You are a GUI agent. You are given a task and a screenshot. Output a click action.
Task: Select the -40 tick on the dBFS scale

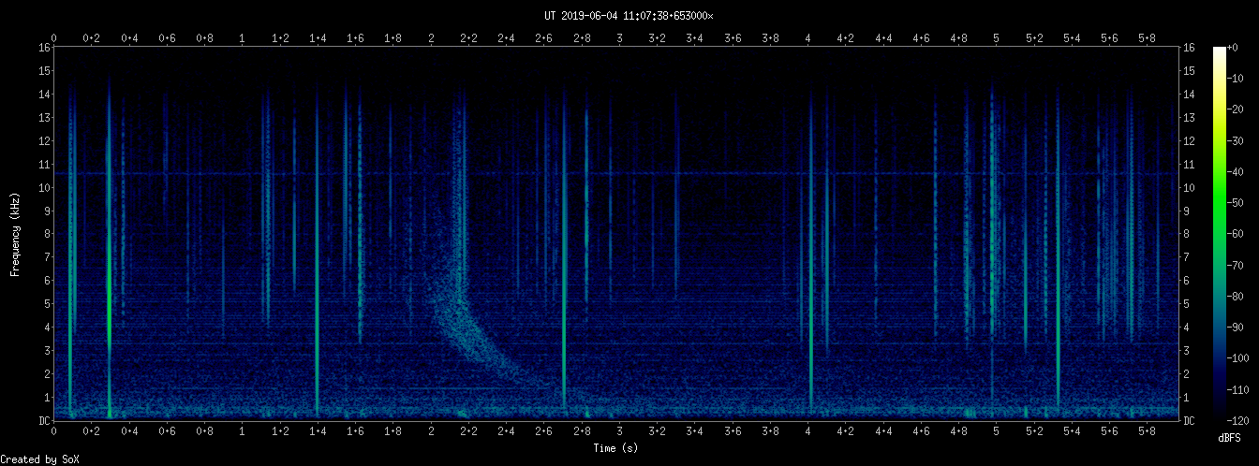click(1237, 170)
